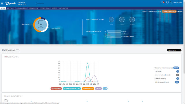This screenshot has width=185, height=104.
Task: Open the settings gear icon
Action: click(x=167, y=2)
